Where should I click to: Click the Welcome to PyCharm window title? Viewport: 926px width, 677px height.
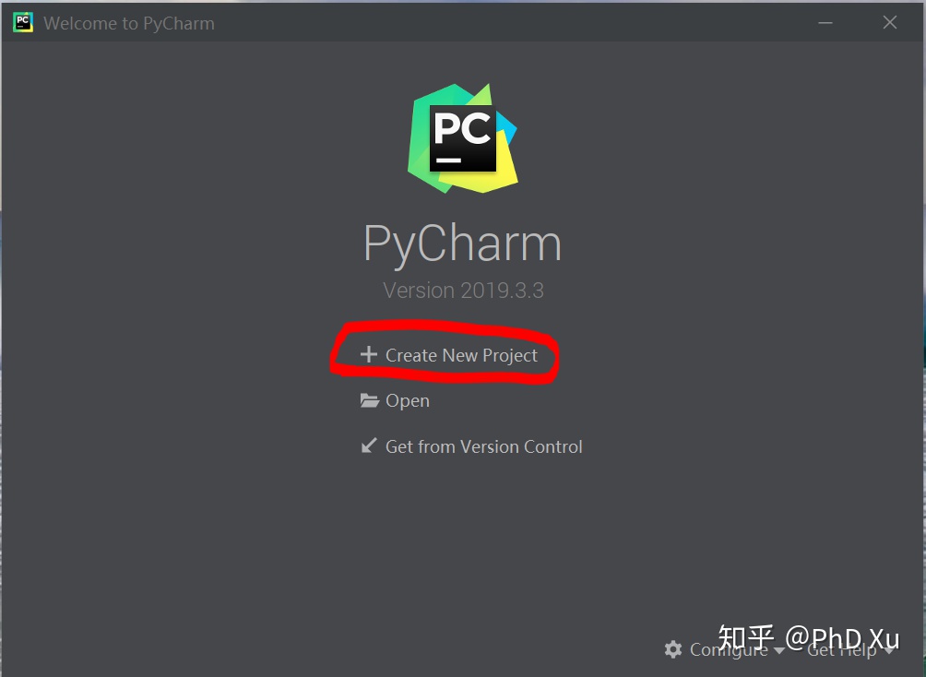tap(129, 23)
